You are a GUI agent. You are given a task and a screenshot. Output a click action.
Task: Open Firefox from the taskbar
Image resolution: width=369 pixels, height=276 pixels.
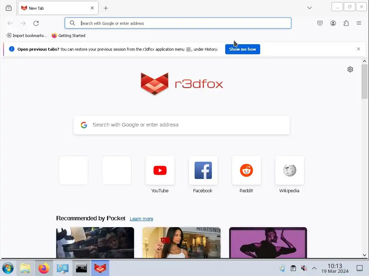tap(44, 268)
